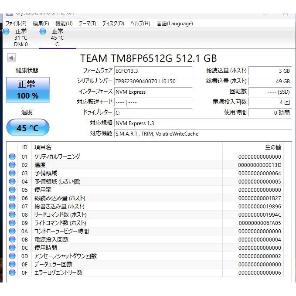Image resolution: width=296 pixels, height=296 pixels.
Task: Click the status icon for 総書き込み量 (ホスト) row
Action: click(x=12, y=206)
